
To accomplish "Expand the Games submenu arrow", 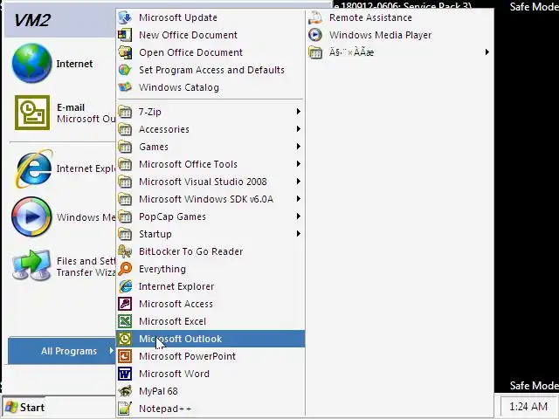I will tap(299, 147).
